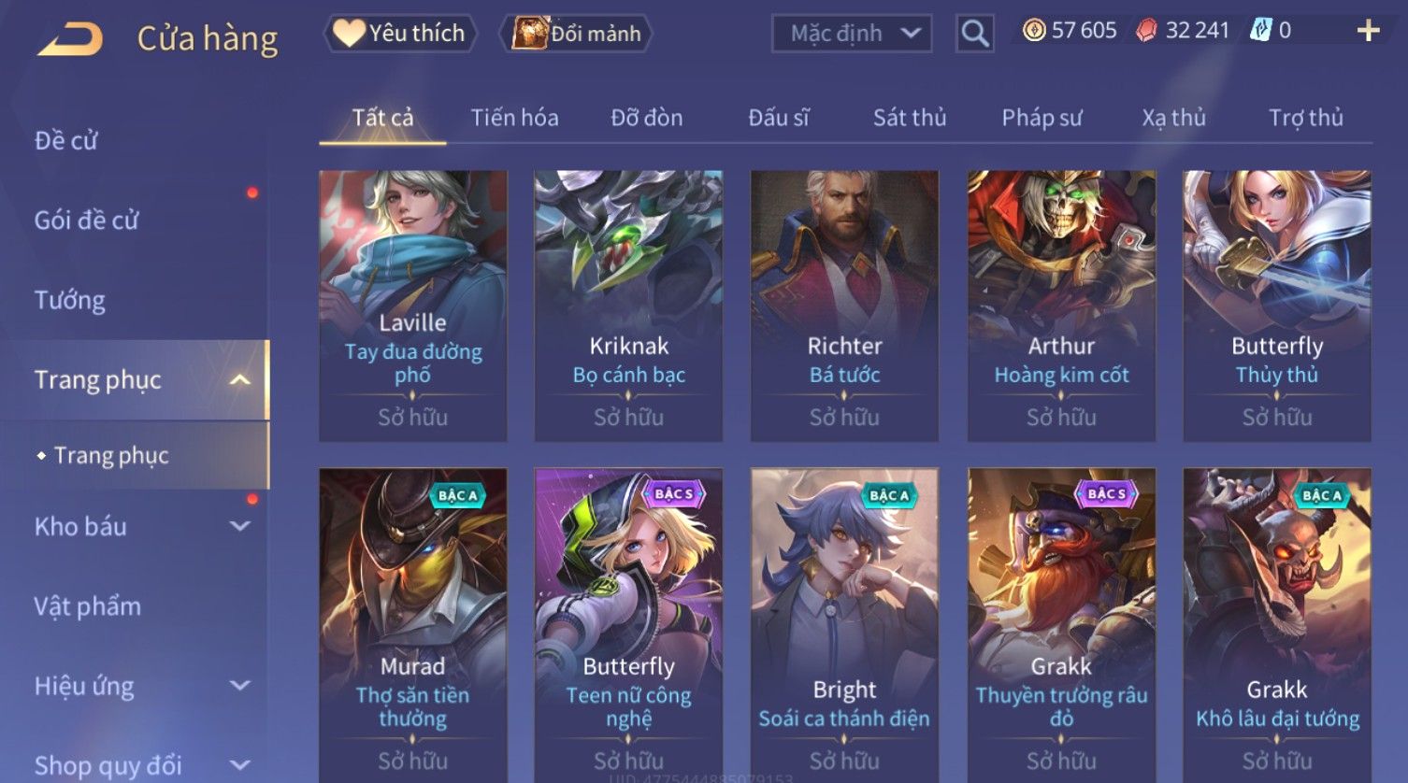Collapse the Trang phục sidebar section
Image resolution: width=1408 pixels, height=783 pixels.
point(239,379)
